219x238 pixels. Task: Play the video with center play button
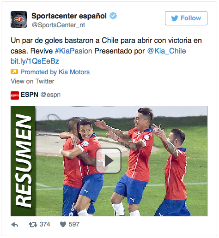click(x=109, y=161)
